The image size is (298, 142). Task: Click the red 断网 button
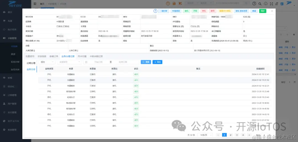tap(213, 11)
